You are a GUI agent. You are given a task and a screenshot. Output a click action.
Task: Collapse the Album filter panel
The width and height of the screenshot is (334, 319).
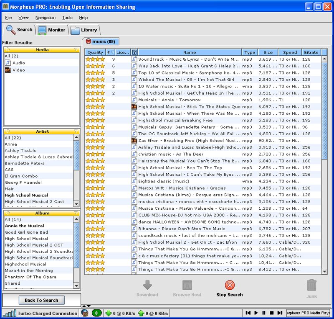click(76, 213)
